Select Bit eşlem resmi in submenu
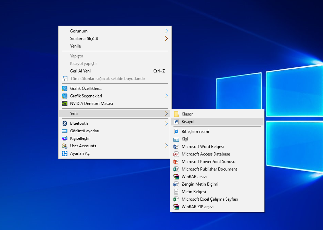 pyautogui.click(x=217, y=132)
